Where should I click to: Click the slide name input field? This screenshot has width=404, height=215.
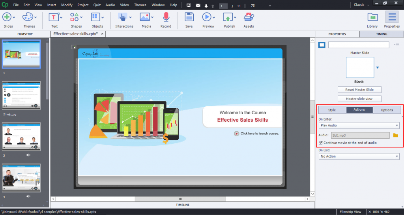tap(359, 45)
